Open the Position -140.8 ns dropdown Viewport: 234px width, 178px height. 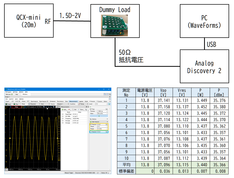pos(102,111)
